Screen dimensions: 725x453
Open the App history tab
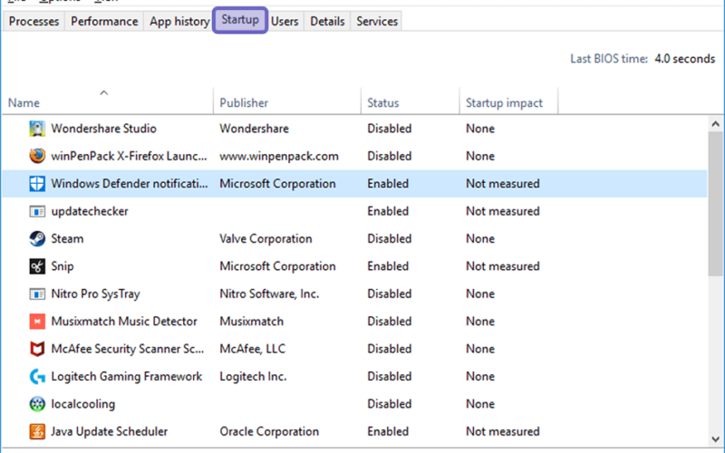[x=179, y=21]
